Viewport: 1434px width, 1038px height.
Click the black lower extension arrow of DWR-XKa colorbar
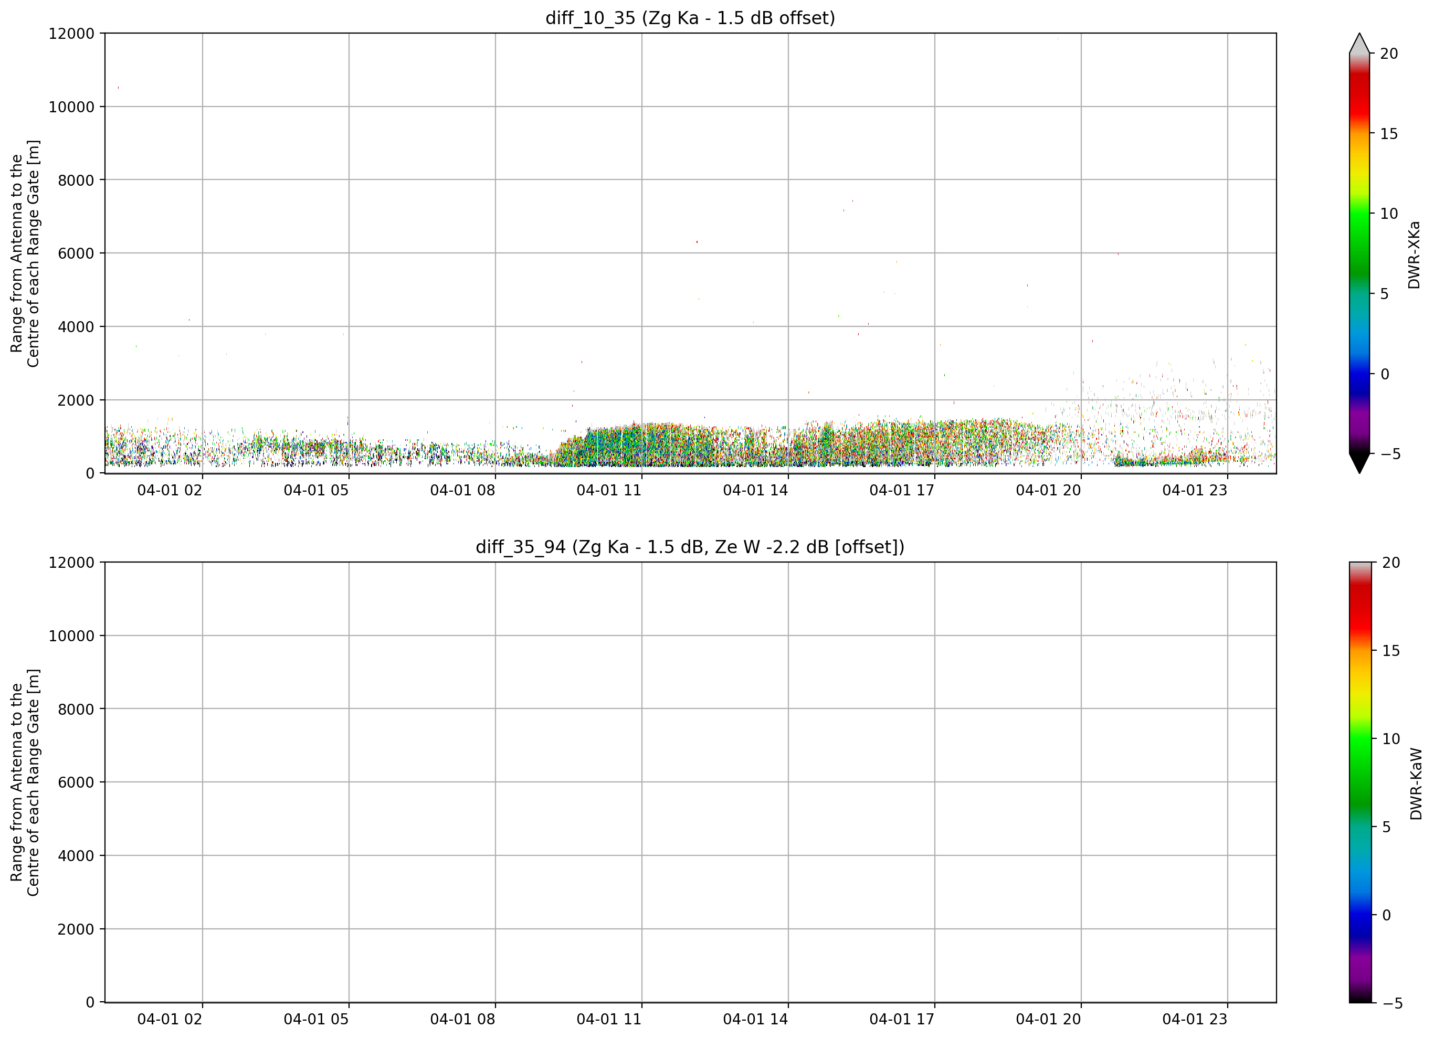(x=1359, y=463)
